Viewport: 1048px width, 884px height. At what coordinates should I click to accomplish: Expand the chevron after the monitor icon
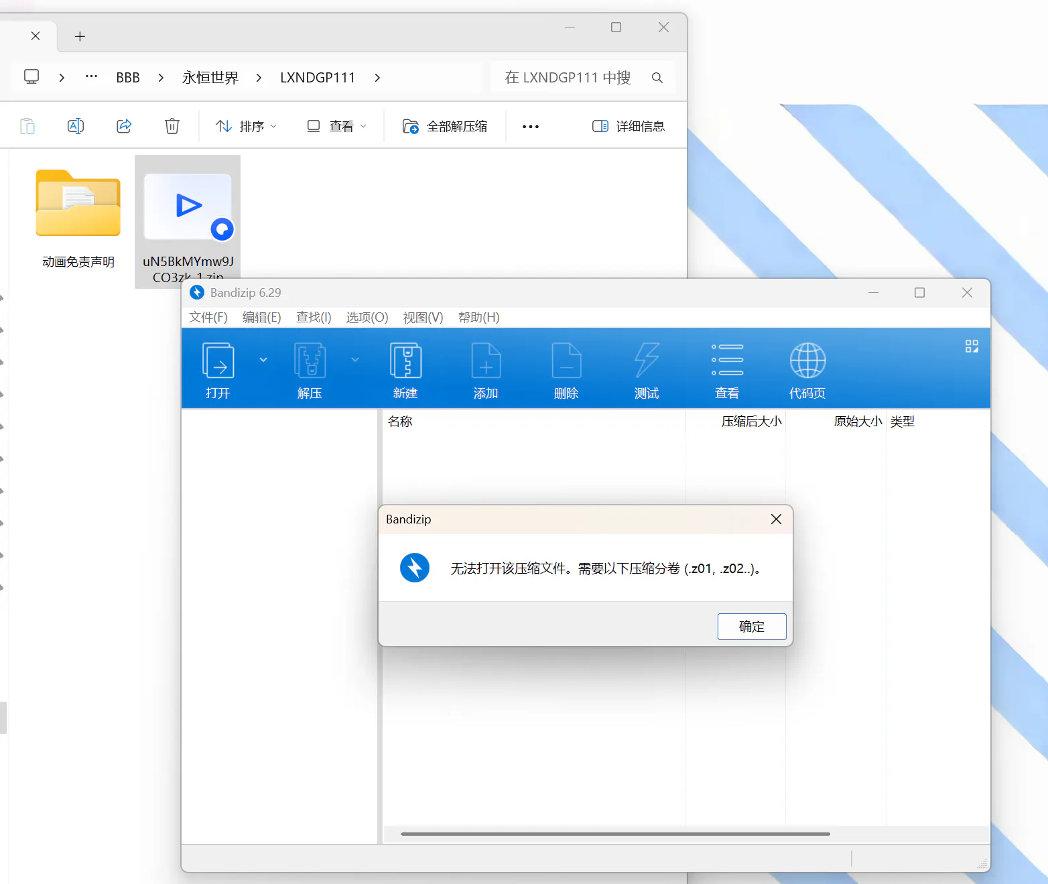(62, 78)
